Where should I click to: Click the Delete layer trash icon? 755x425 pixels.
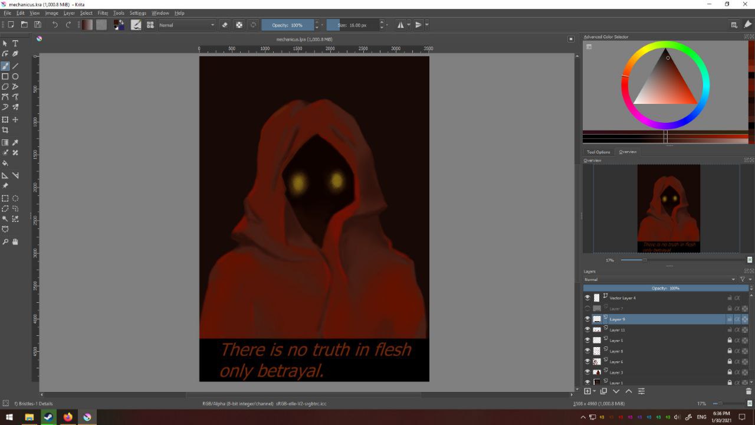click(749, 391)
